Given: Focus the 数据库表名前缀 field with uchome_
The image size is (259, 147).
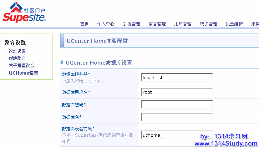Looking at the screenshot, I should tap(177, 135).
